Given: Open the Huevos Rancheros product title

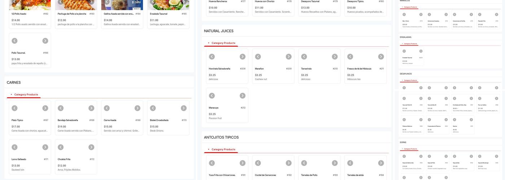Looking at the screenshot, I should (218, 1).
